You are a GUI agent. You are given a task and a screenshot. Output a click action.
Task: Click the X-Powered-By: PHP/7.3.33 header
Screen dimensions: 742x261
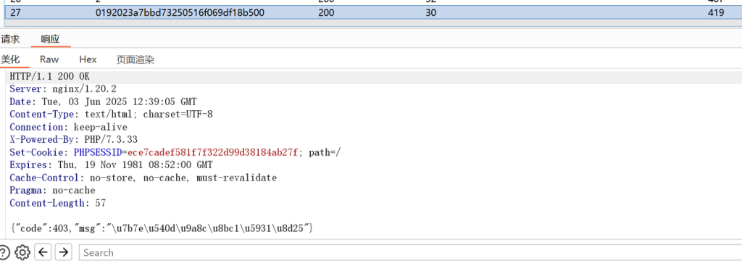pyautogui.click(x=73, y=140)
